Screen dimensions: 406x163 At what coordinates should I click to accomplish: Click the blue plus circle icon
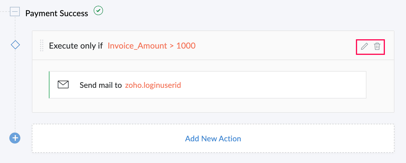(15, 138)
